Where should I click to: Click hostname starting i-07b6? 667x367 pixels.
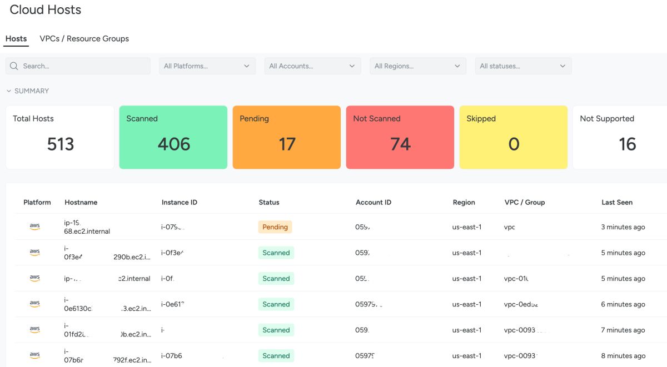coord(107,356)
